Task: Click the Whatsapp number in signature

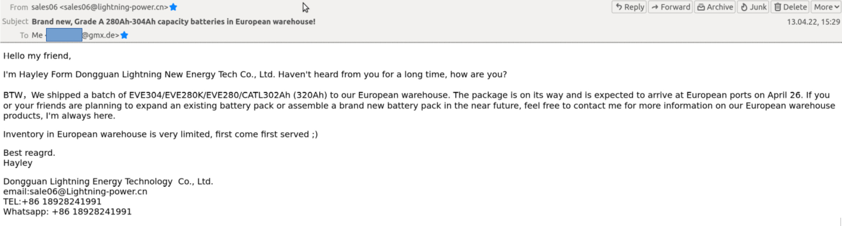Action: [91, 212]
